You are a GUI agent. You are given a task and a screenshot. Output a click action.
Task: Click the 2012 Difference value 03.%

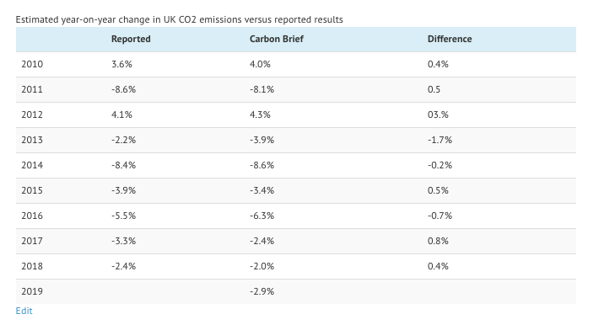point(438,115)
